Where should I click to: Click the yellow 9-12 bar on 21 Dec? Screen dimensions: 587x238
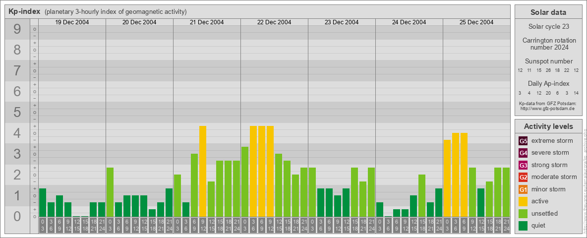(203, 172)
